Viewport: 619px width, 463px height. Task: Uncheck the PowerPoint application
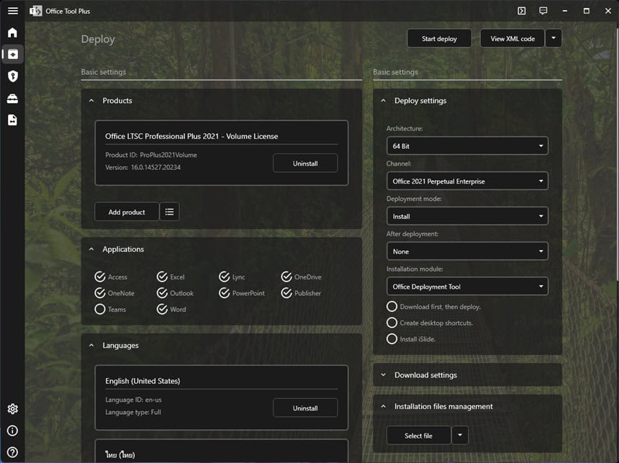tap(242, 293)
